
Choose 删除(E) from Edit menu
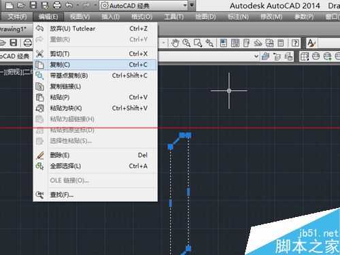[x=95, y=155]
